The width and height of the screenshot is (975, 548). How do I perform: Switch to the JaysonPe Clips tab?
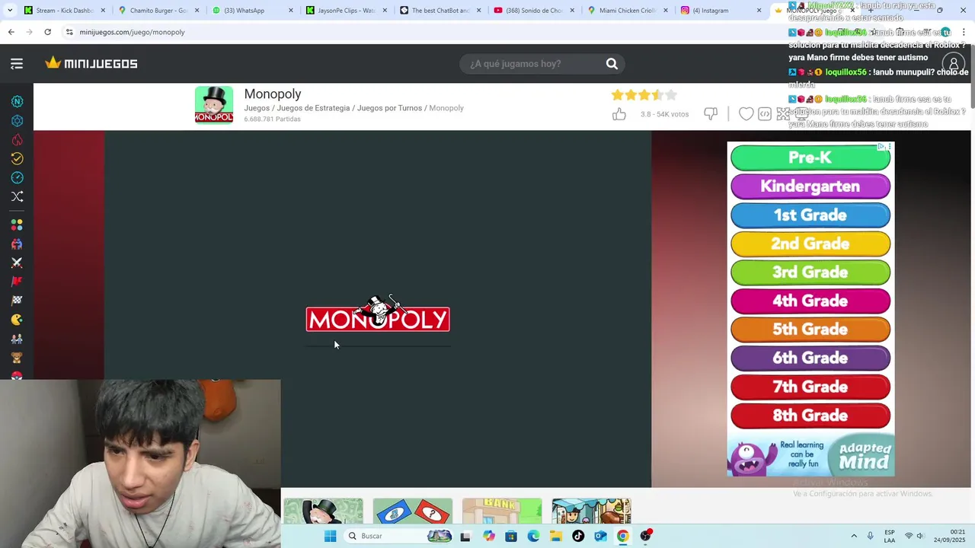tap(347, 11)
